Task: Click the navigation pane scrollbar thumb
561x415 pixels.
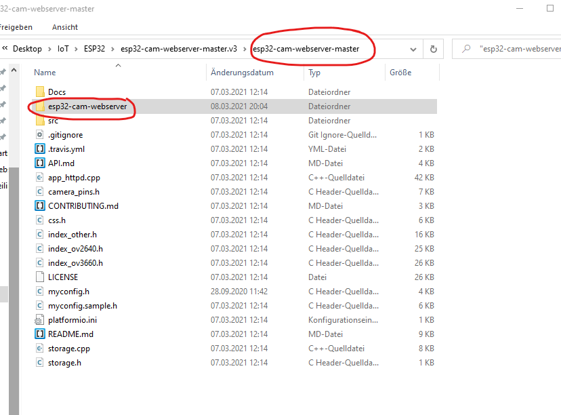Action: coord(14,290)
